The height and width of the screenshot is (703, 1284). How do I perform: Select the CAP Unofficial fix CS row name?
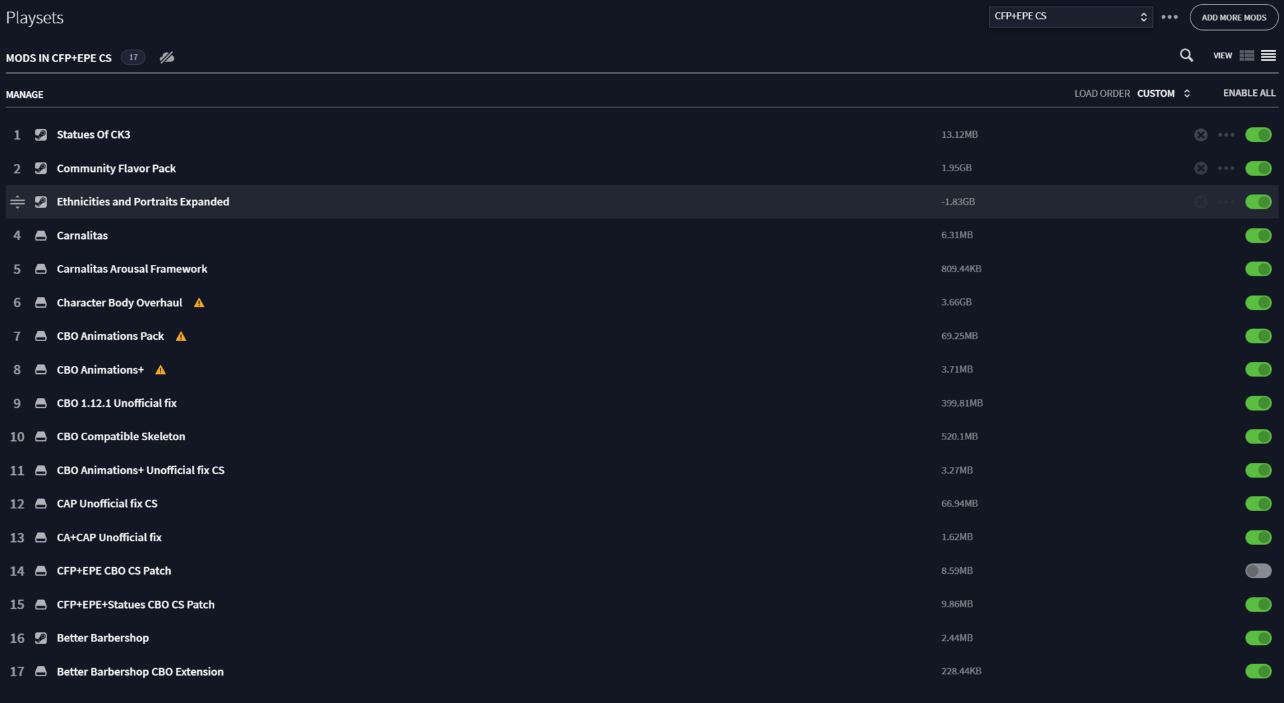(107, 504)
